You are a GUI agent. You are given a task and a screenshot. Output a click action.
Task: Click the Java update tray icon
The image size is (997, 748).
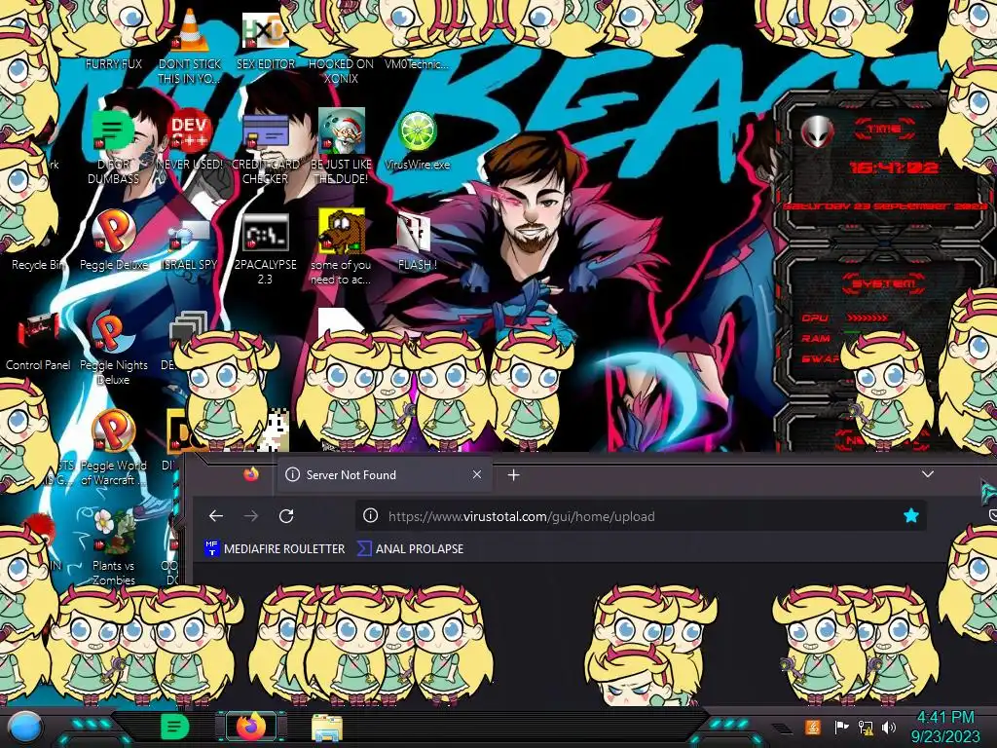click(812, 727)
